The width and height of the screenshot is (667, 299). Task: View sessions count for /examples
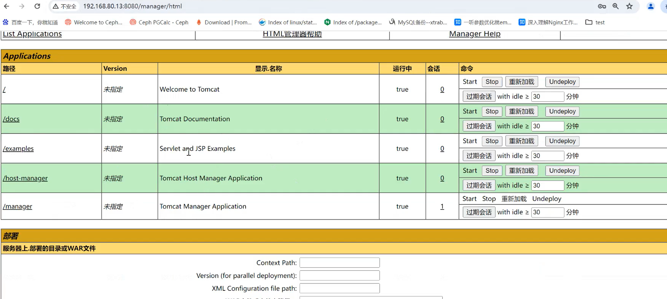point(442,149)
